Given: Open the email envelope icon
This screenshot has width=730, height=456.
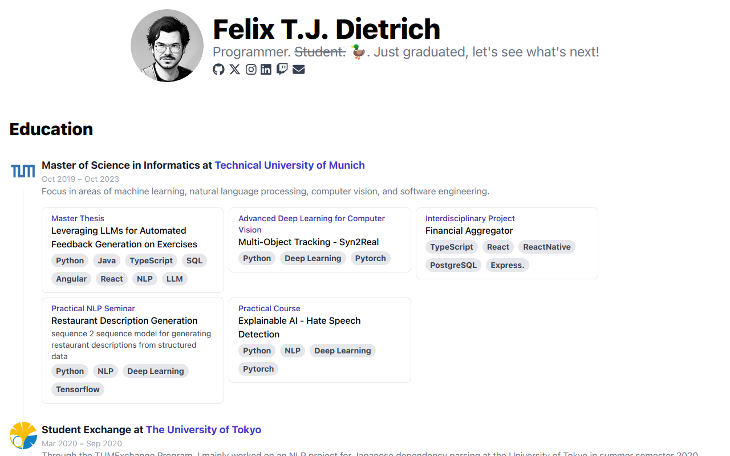Looking at the screenshot, I should pos(298,69).
